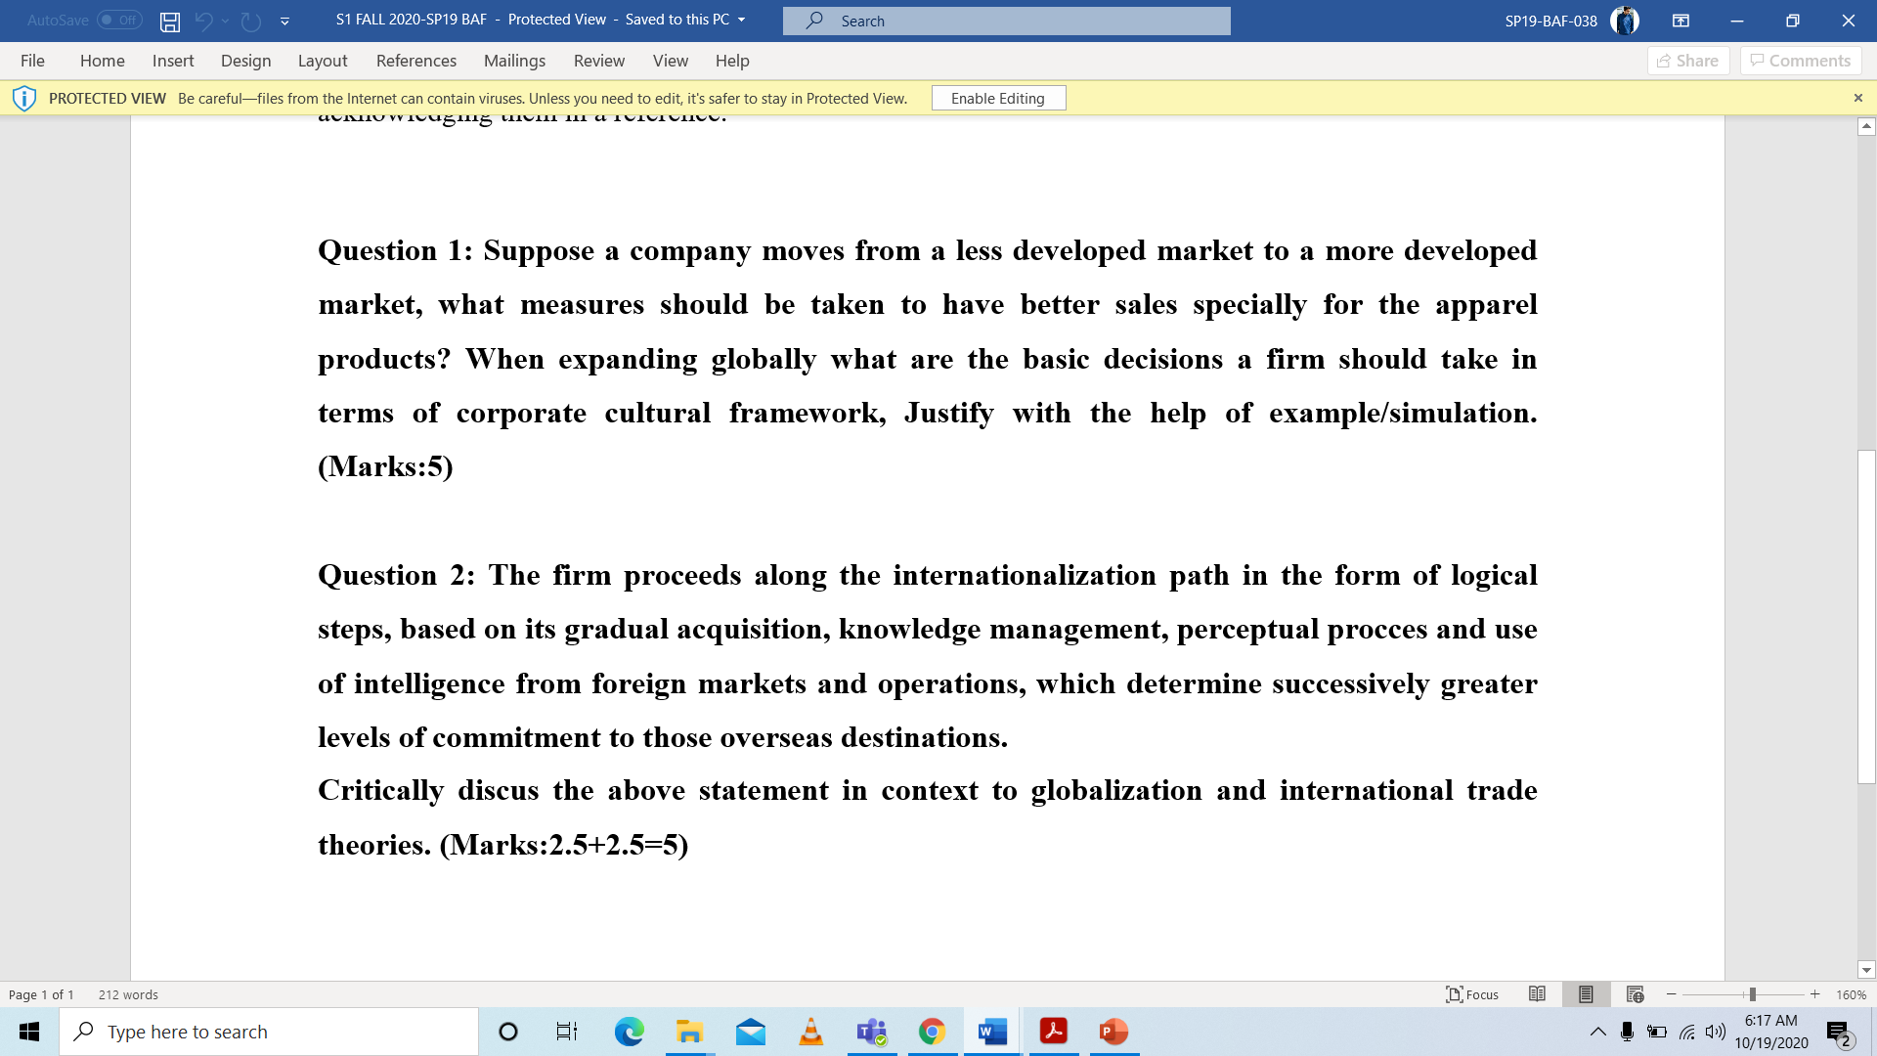This screenshot has height=1056, width=1877.
Task: Open the File menu
Action: 32,61
